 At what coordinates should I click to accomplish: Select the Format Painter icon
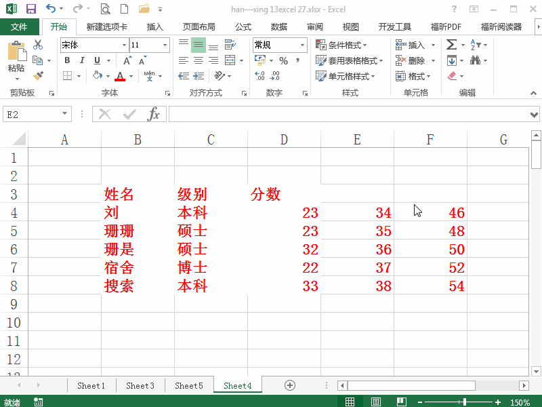tap(39, 75)
